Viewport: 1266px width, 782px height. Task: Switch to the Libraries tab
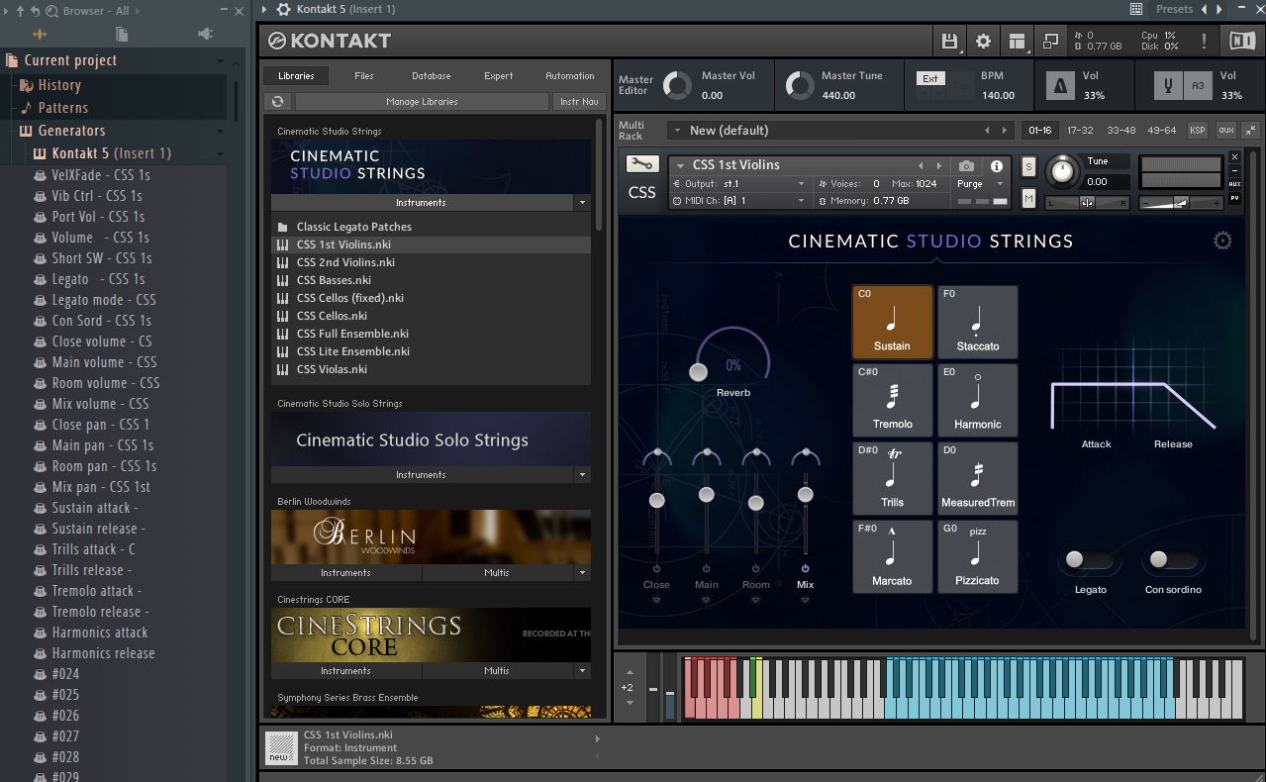point(296,75)
